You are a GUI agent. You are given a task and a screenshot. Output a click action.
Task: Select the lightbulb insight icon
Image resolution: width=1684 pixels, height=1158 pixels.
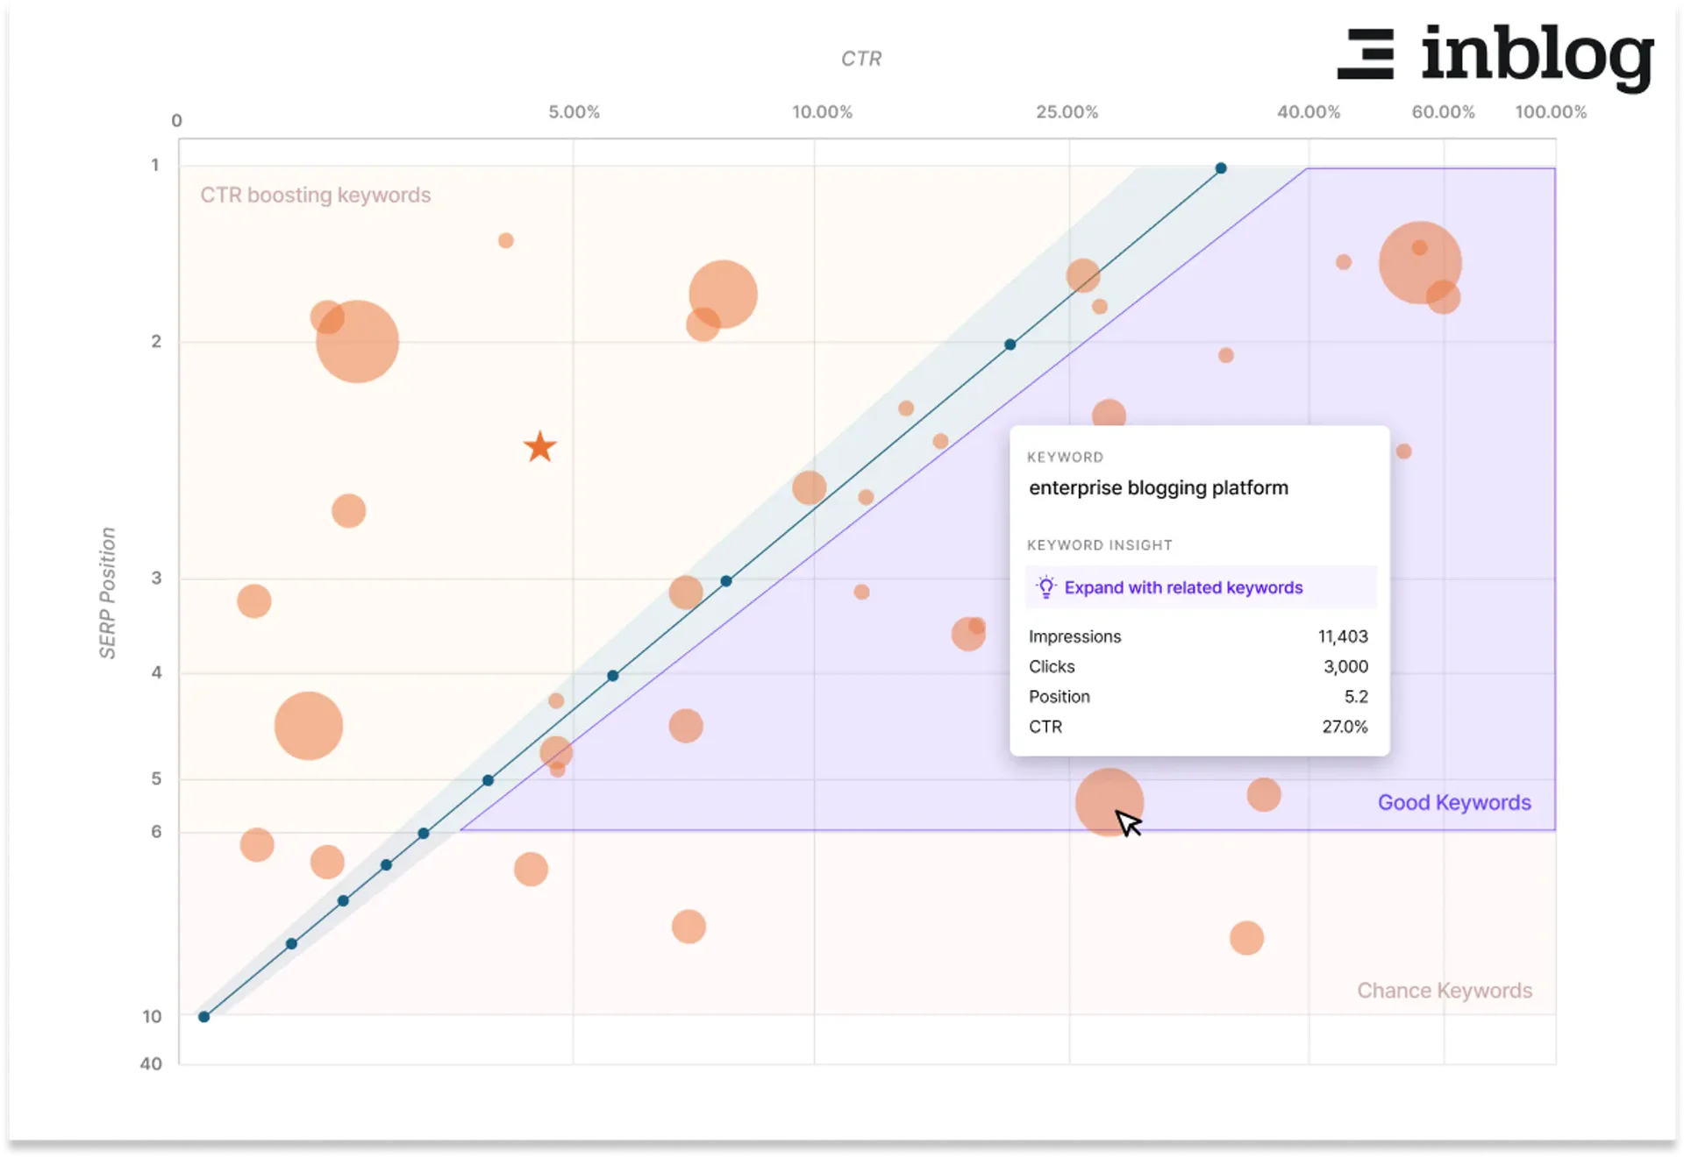1047,587
